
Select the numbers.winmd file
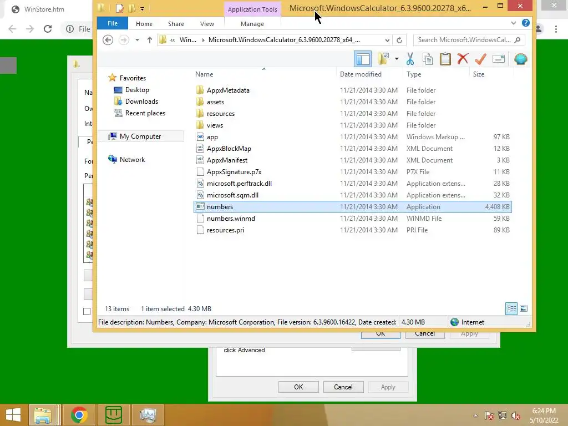pyautogui.click(x=353, y=219)
